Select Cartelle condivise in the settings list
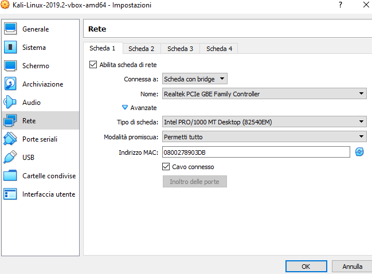Image resolution: width=372 pixels, height=274 pixels. (x=40, y=175)
